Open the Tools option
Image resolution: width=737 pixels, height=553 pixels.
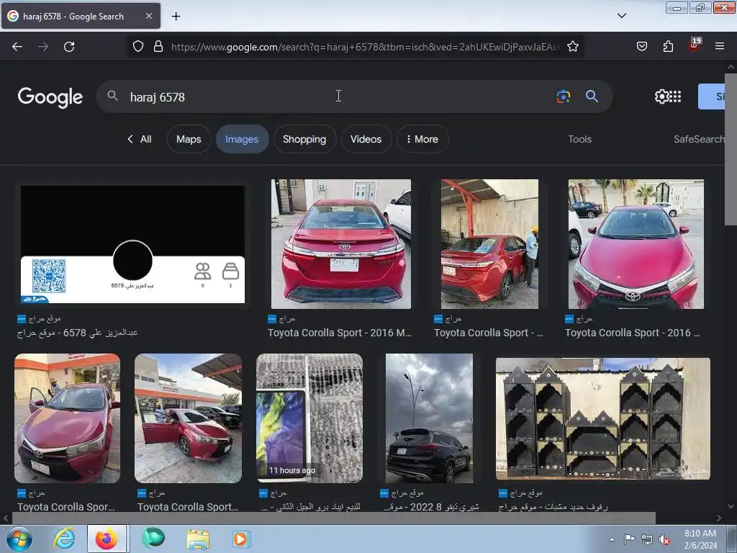point(579,139)
